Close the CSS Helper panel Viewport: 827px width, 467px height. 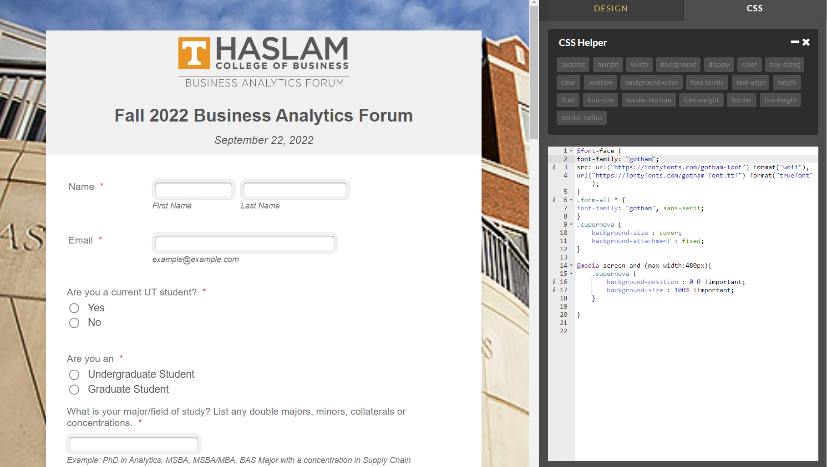click(806, 42)
